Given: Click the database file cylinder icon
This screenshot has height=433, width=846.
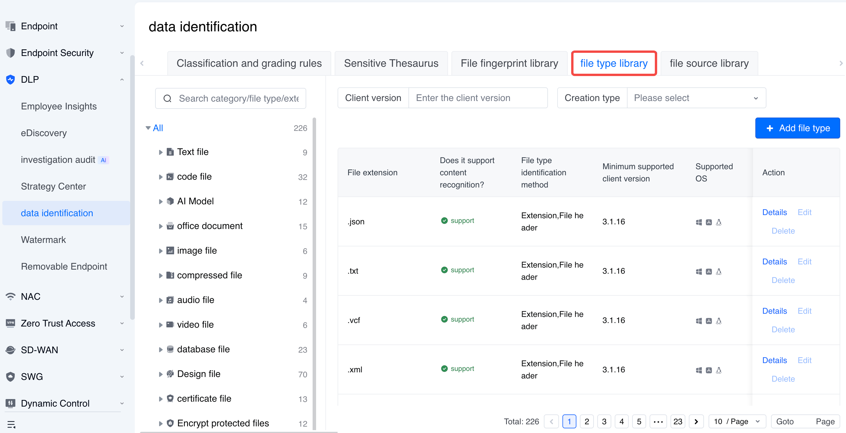Looking at the screenshot, I should pyautogui.click(x=170, y=349).
